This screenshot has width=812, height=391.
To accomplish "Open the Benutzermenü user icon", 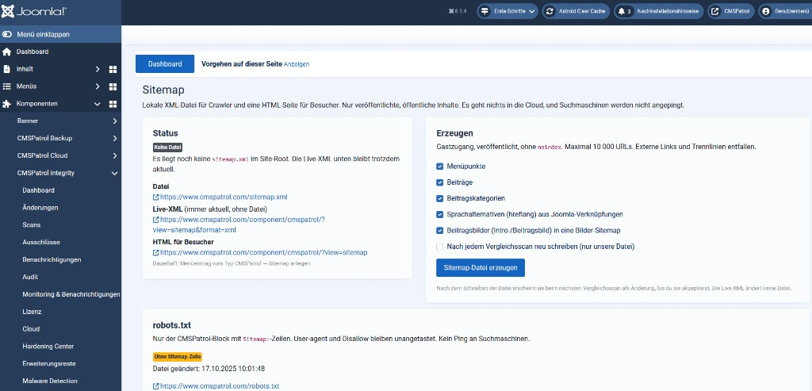I will 767,11.
